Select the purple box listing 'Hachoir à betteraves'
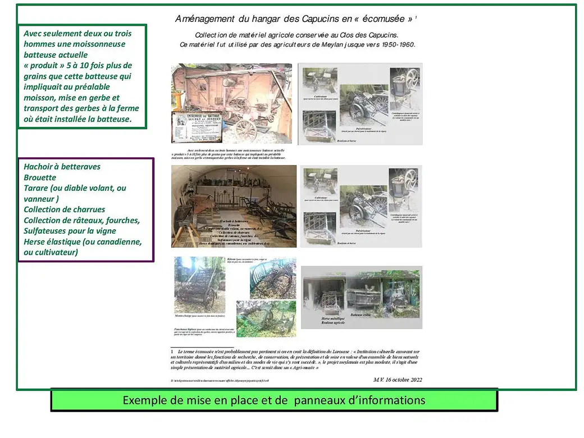The image size is (584, 438). (x=86, y=209)
